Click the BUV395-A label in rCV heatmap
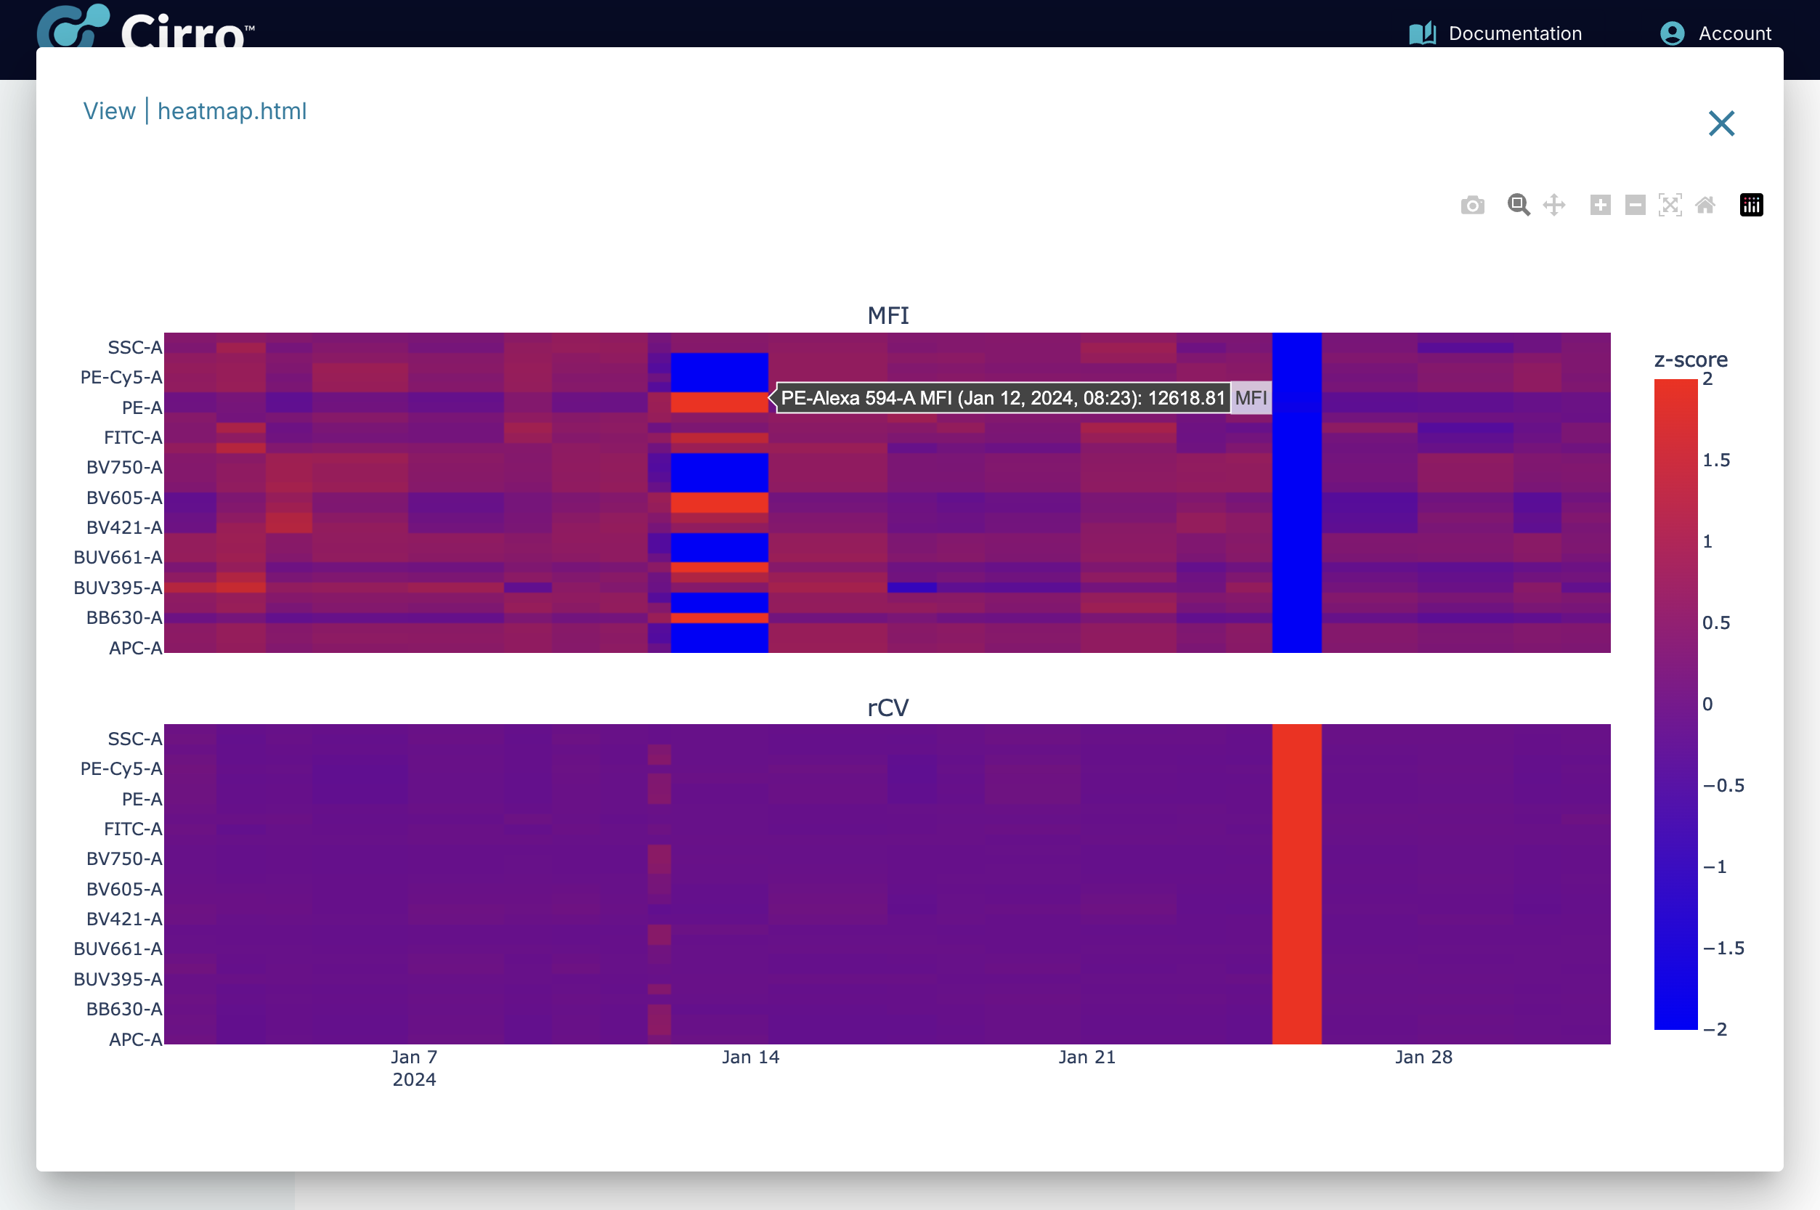 point(118,979)
